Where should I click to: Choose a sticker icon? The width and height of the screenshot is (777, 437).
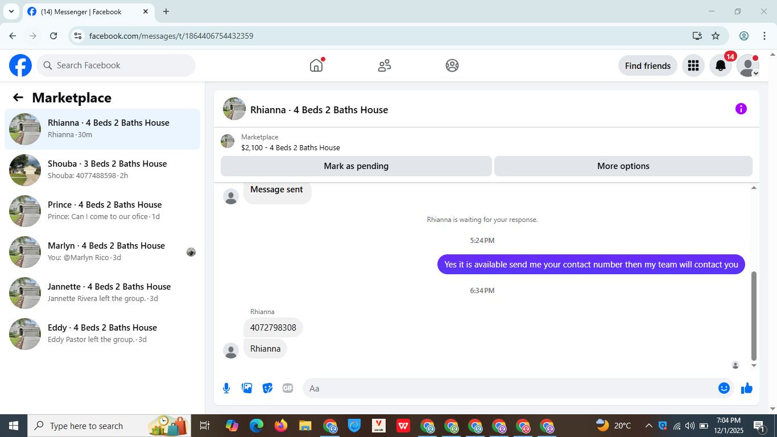[x=267, y=388]
